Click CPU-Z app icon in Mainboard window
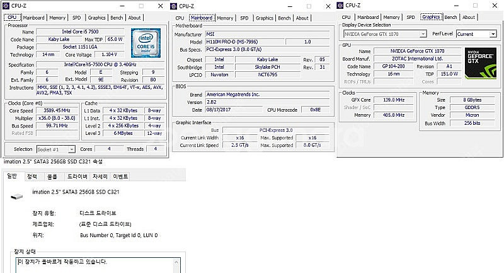Viewport: 504px width, 273px height. coord(174,6)
